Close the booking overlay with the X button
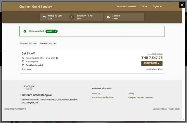 point(182,5)
